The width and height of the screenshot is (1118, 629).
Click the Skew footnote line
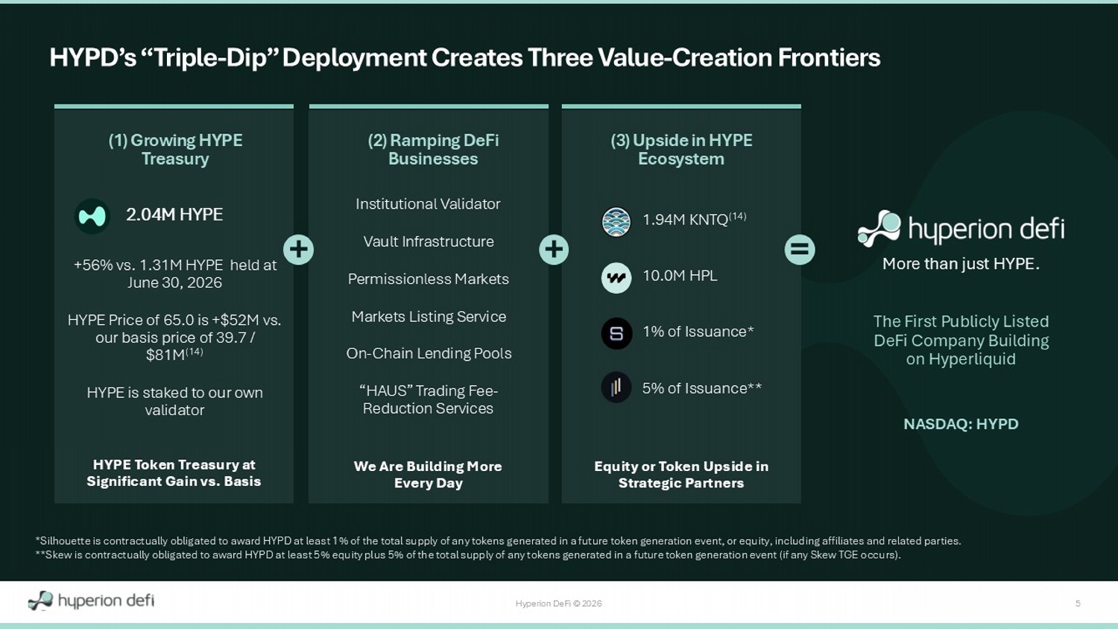point(468,554)
